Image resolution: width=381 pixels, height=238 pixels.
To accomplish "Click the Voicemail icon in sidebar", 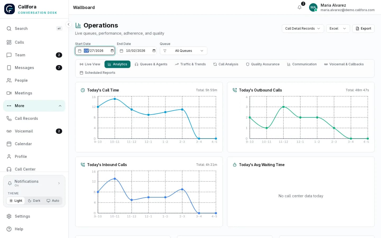I will click(9, 131).
